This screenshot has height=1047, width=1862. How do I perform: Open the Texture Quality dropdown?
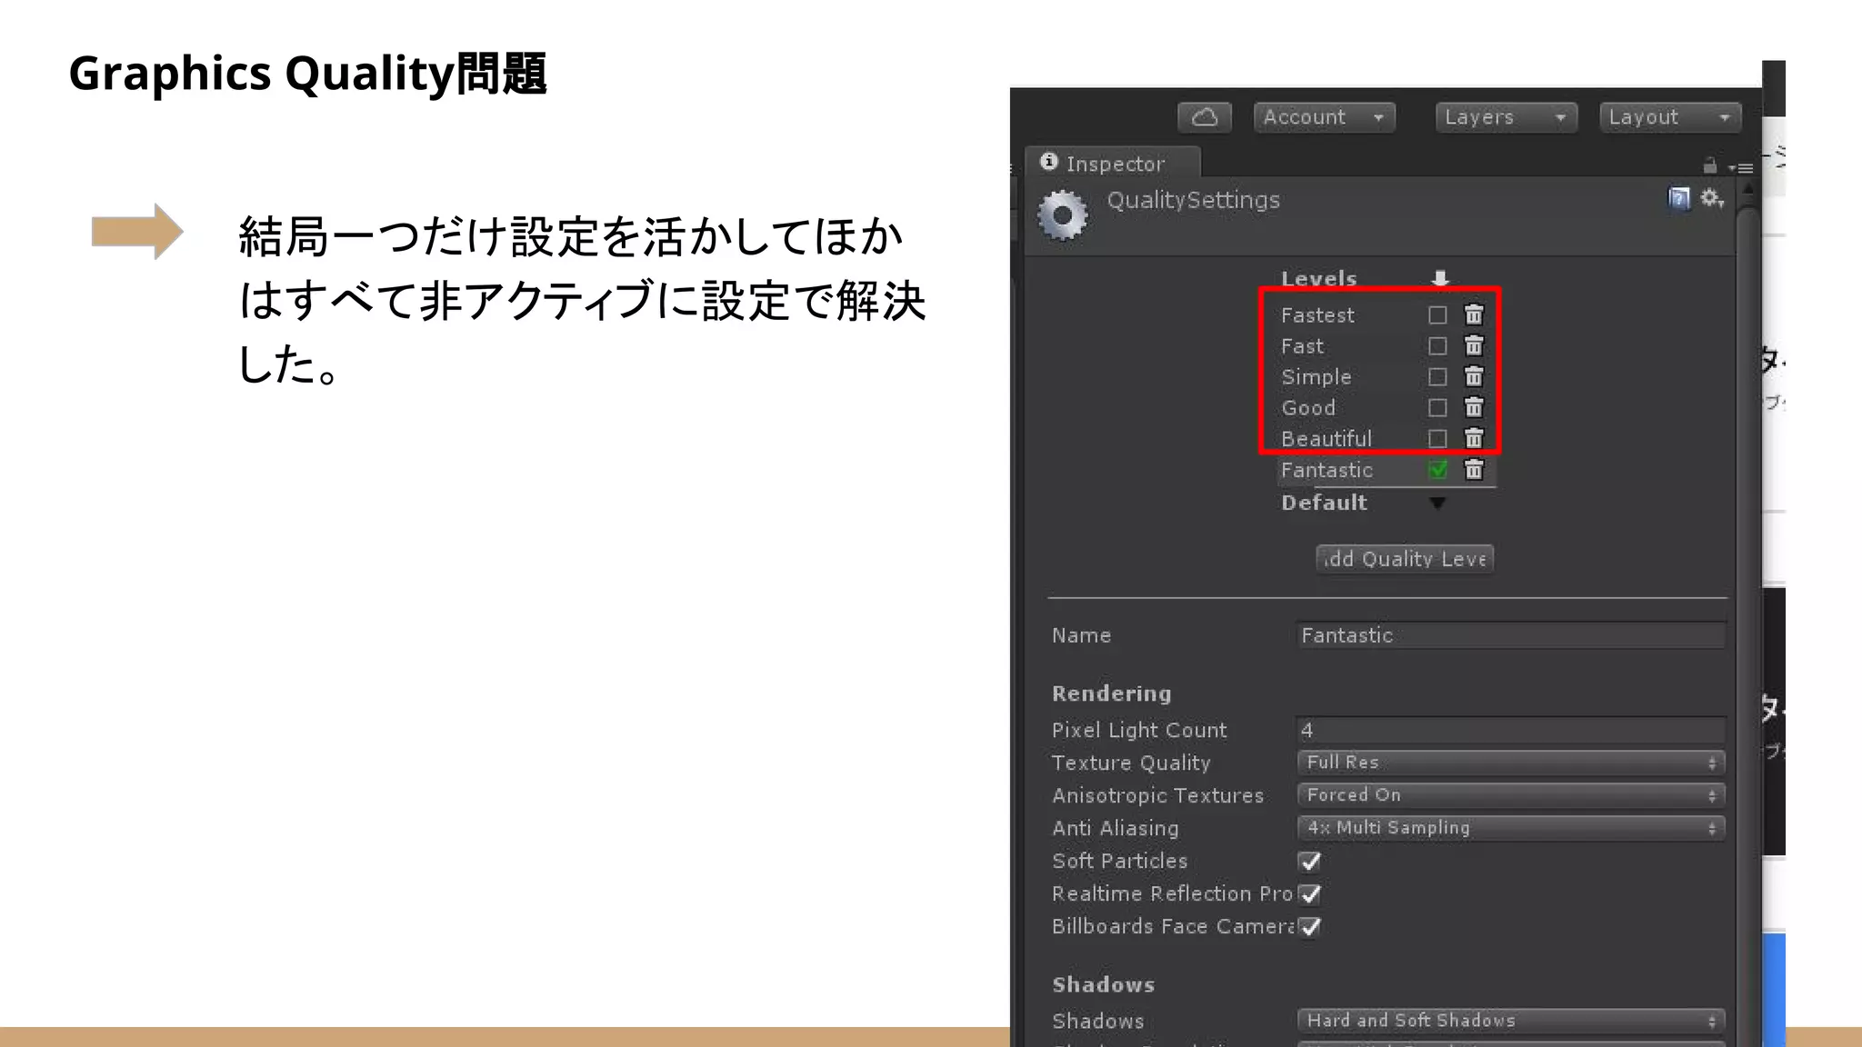point(1511,763)
